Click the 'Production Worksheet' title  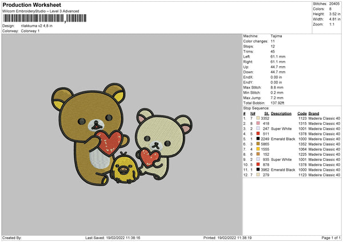click(32, 5)
